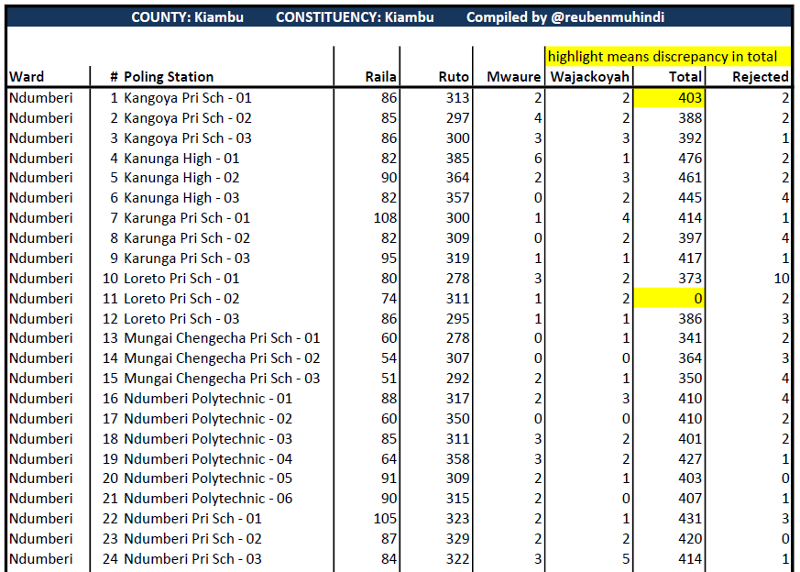Select 'Ndumberi Pri Sch - 03' station cell
Viewport: 800px width, 572px height.
point(192,559)
